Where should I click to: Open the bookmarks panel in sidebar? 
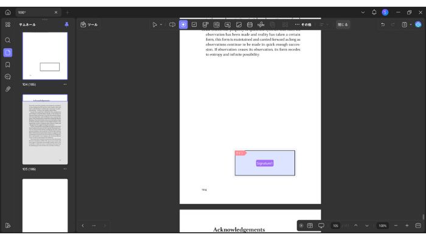(x=7, y=65)
